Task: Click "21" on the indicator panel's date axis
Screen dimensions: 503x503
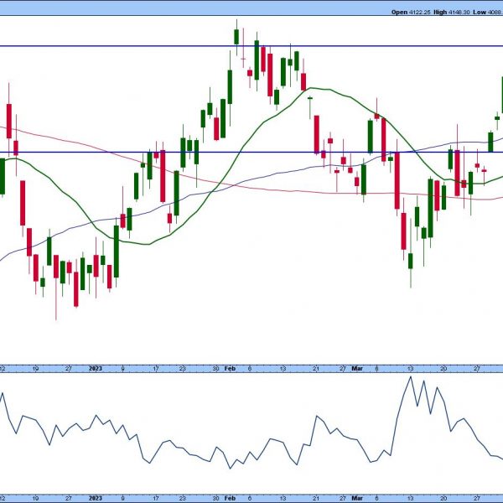Action: click(x=316, y=498)
